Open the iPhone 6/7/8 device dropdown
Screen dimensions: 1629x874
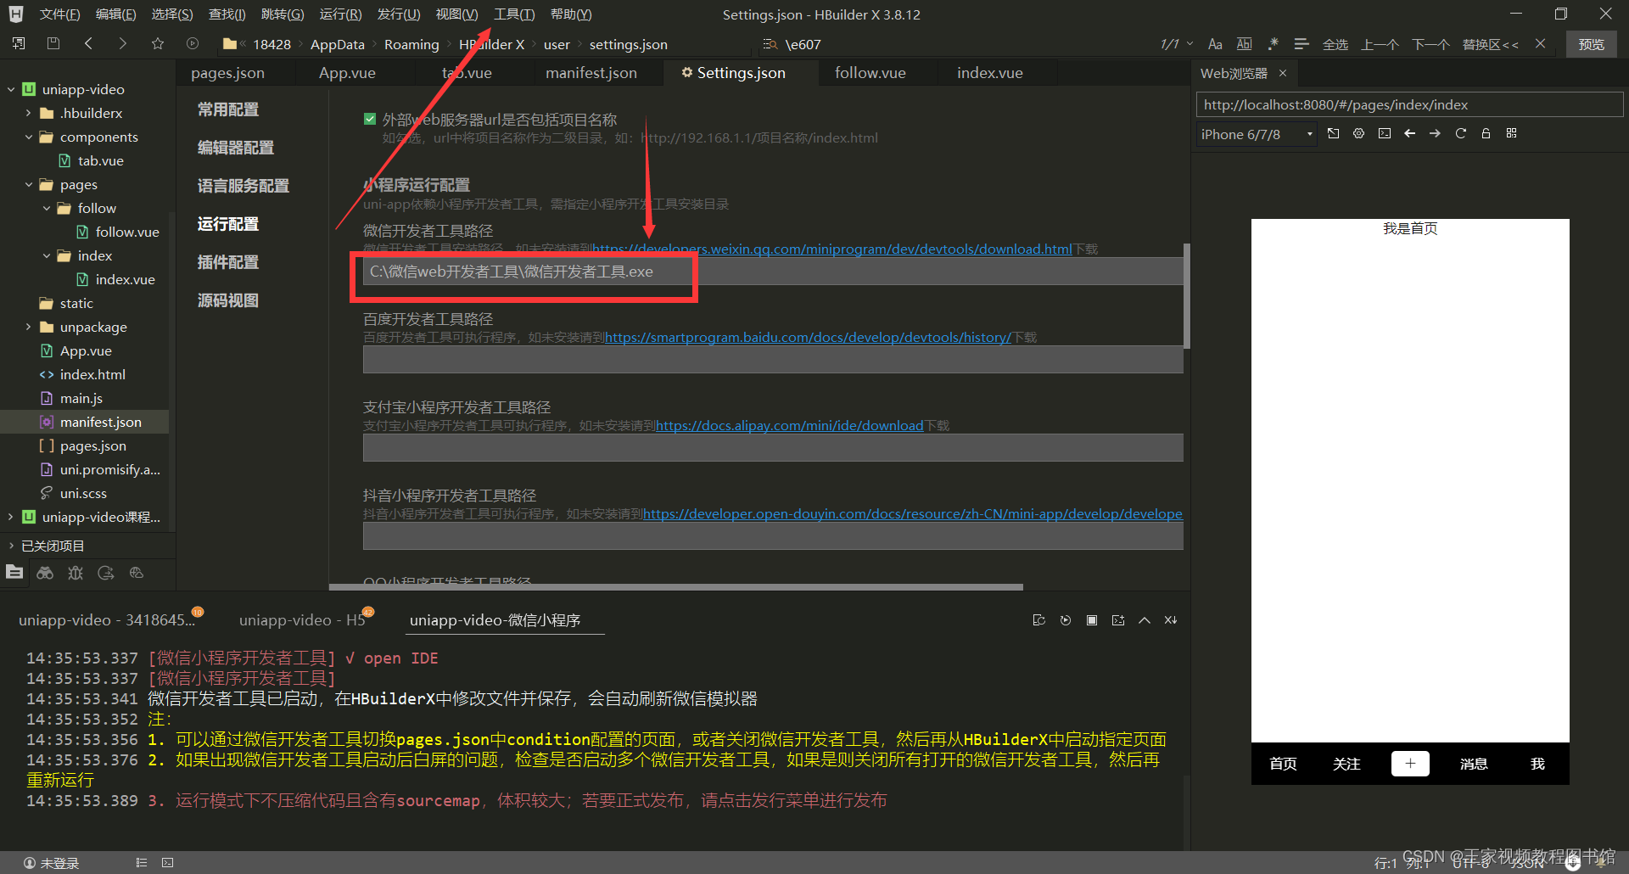(1257, 134)
